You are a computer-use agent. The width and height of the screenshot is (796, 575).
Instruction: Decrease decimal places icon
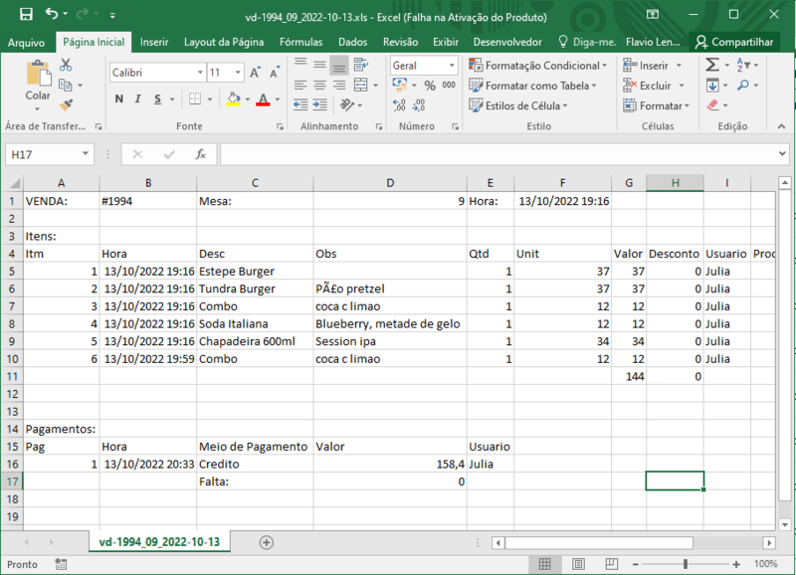(x=419, y=105)
